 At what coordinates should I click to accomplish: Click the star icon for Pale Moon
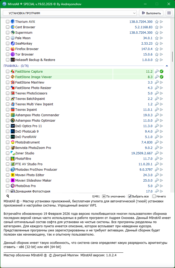(x=157, y=38)
